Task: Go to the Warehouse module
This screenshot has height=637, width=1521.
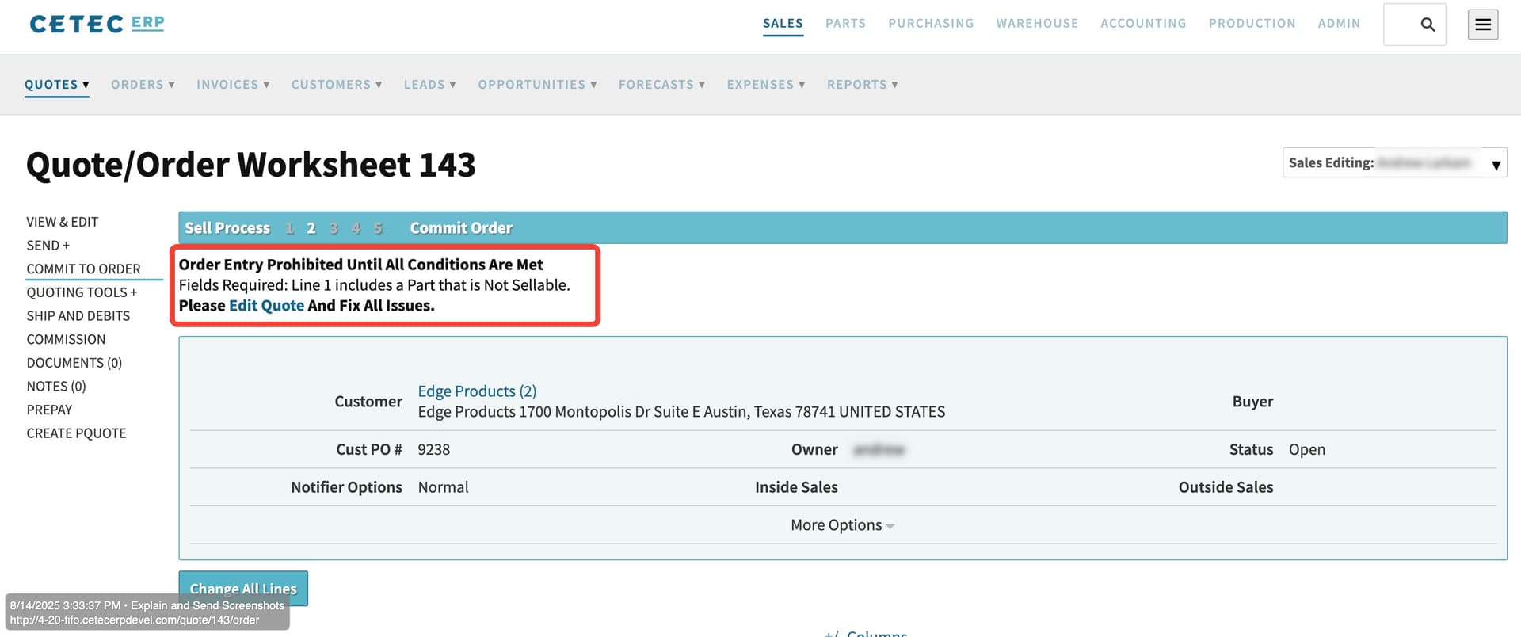Action: point(1036,24)
